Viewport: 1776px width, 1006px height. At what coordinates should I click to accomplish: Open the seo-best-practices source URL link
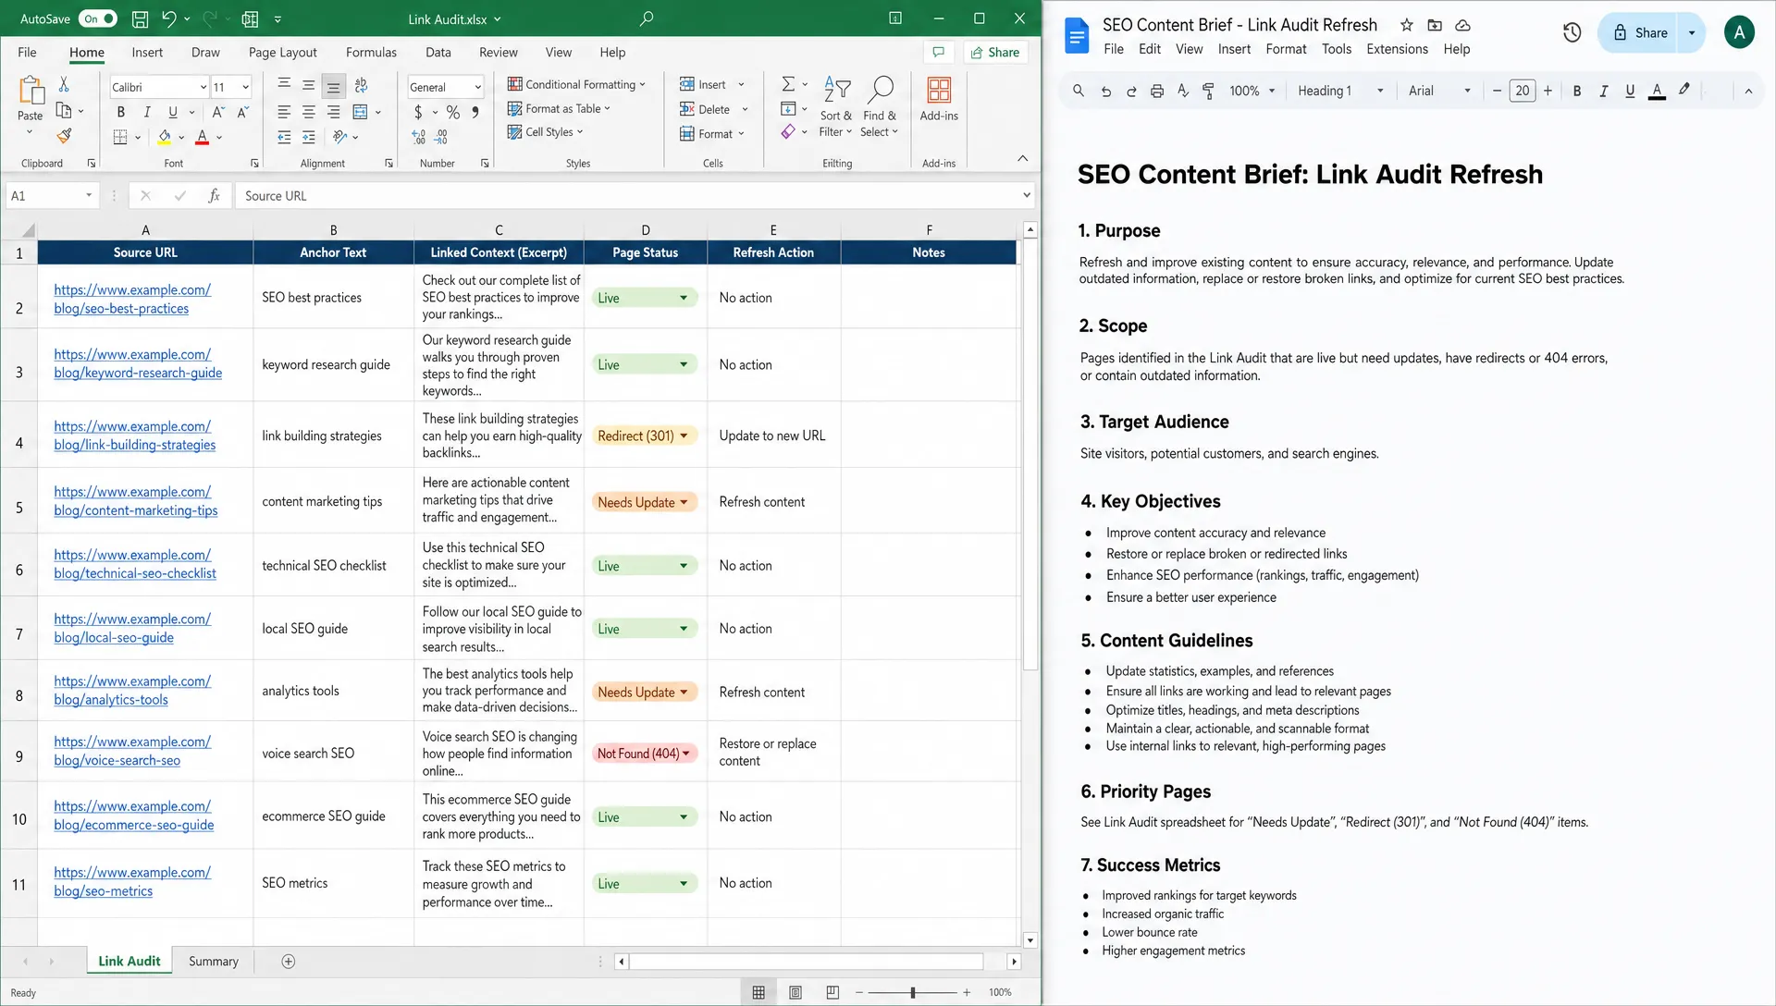coord(131,300)
